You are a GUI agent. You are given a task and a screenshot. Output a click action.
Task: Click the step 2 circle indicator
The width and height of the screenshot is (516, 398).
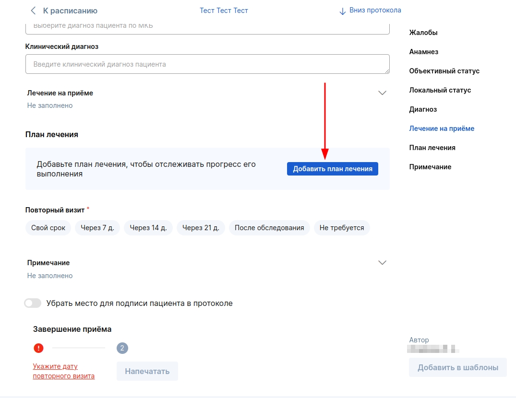coord(122,348)
